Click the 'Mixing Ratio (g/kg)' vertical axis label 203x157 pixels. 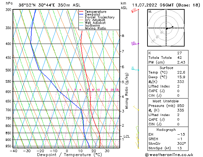coord(127,91)
